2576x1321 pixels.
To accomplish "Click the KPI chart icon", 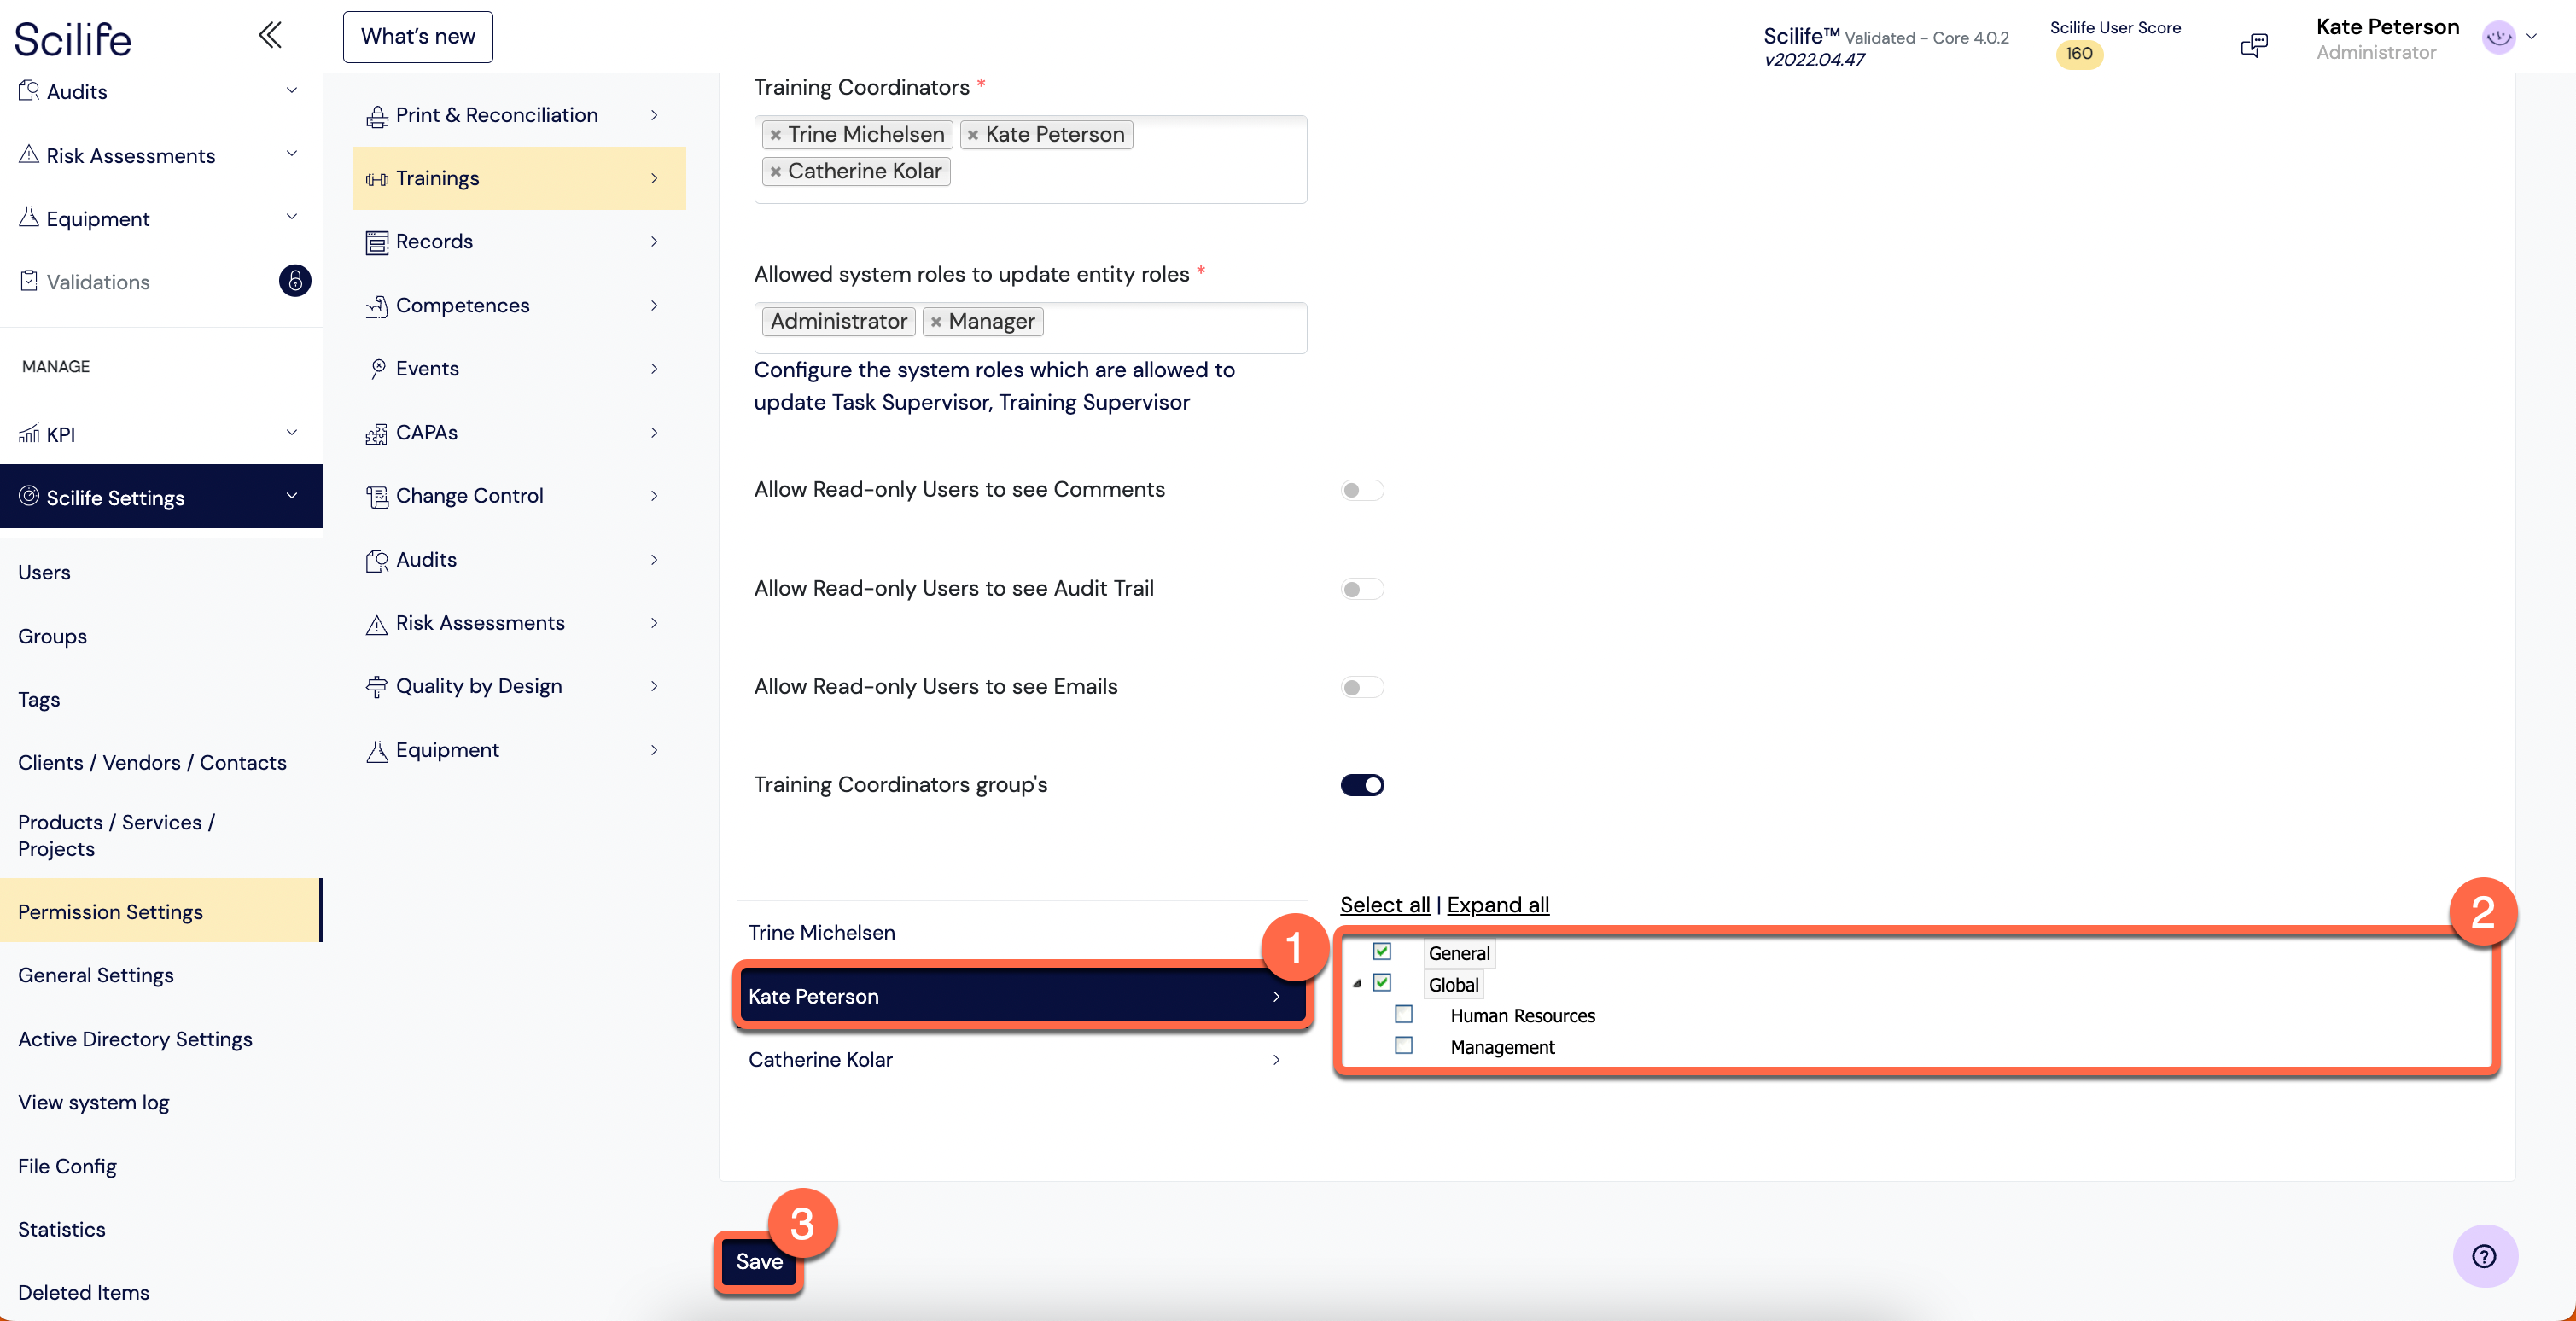I will [29, 433].
